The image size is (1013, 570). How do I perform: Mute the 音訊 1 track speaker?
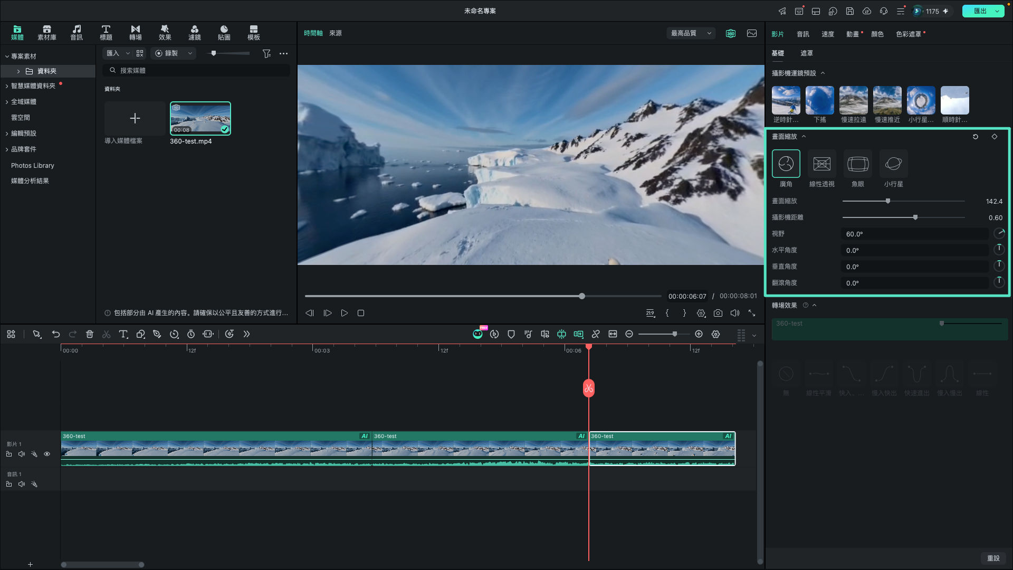pos(22,484)
